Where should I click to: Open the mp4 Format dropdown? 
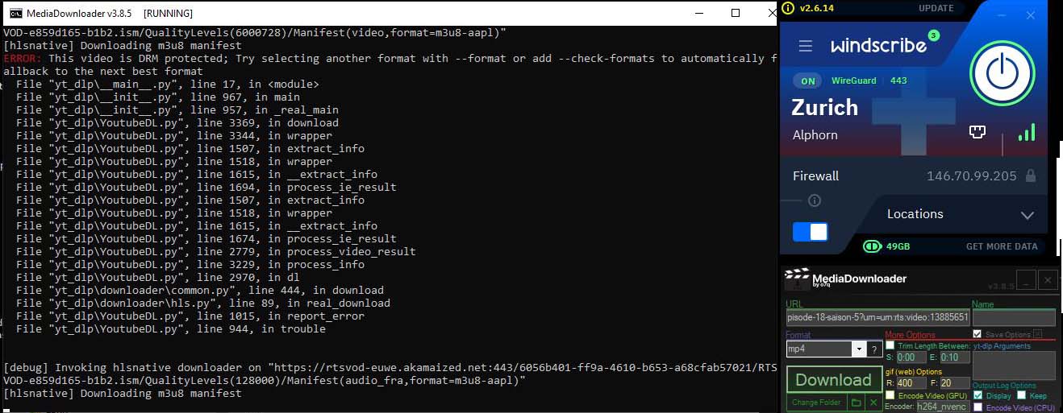[x=857, y=349]
